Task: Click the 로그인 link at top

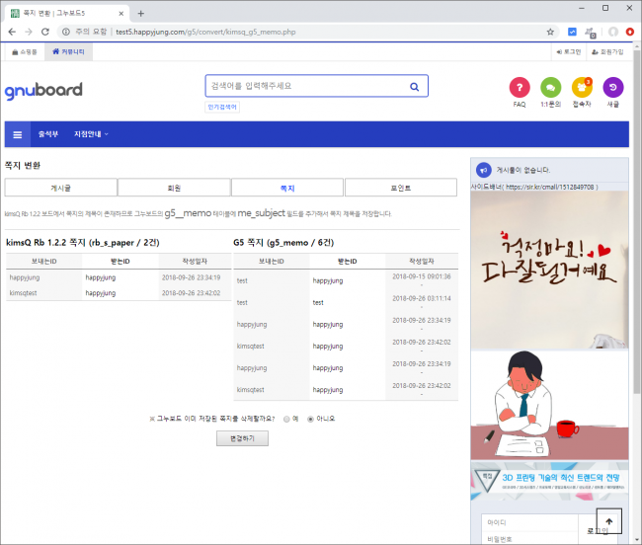Action: click(569, 50)
